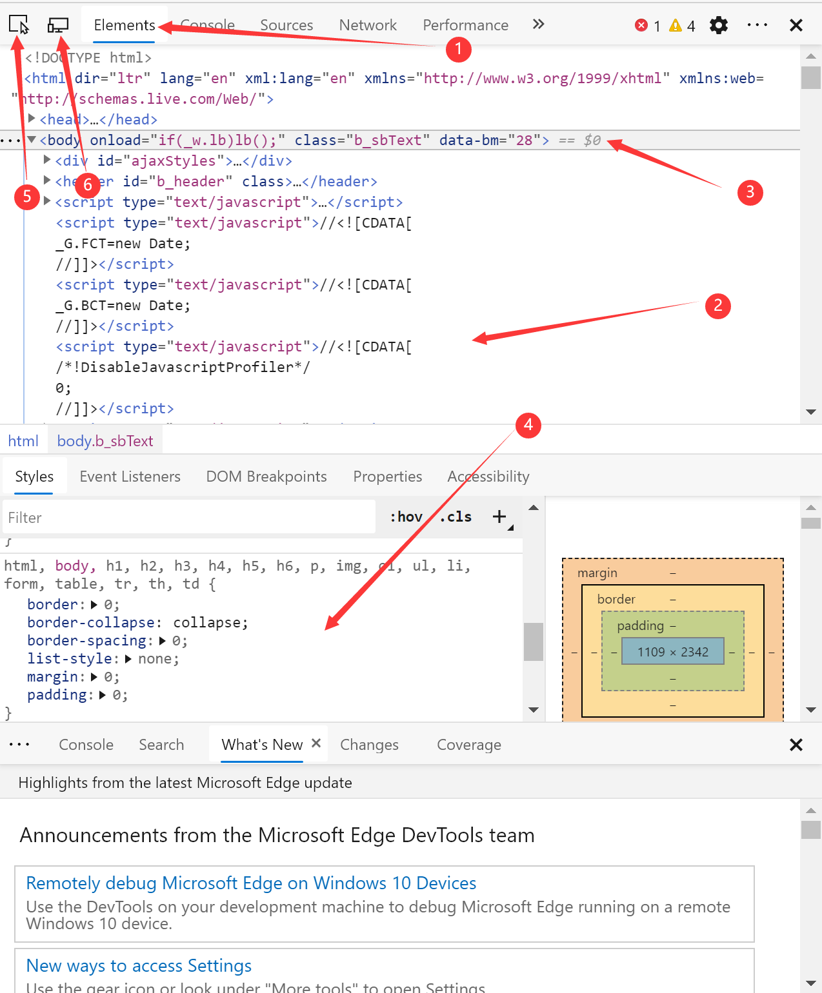Open the top-right DevTools three-dot menu
822x993 pixels.
coord(757,25)
